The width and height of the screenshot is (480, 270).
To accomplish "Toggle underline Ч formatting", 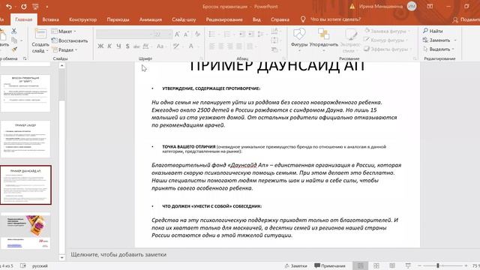I will (118, 46).
